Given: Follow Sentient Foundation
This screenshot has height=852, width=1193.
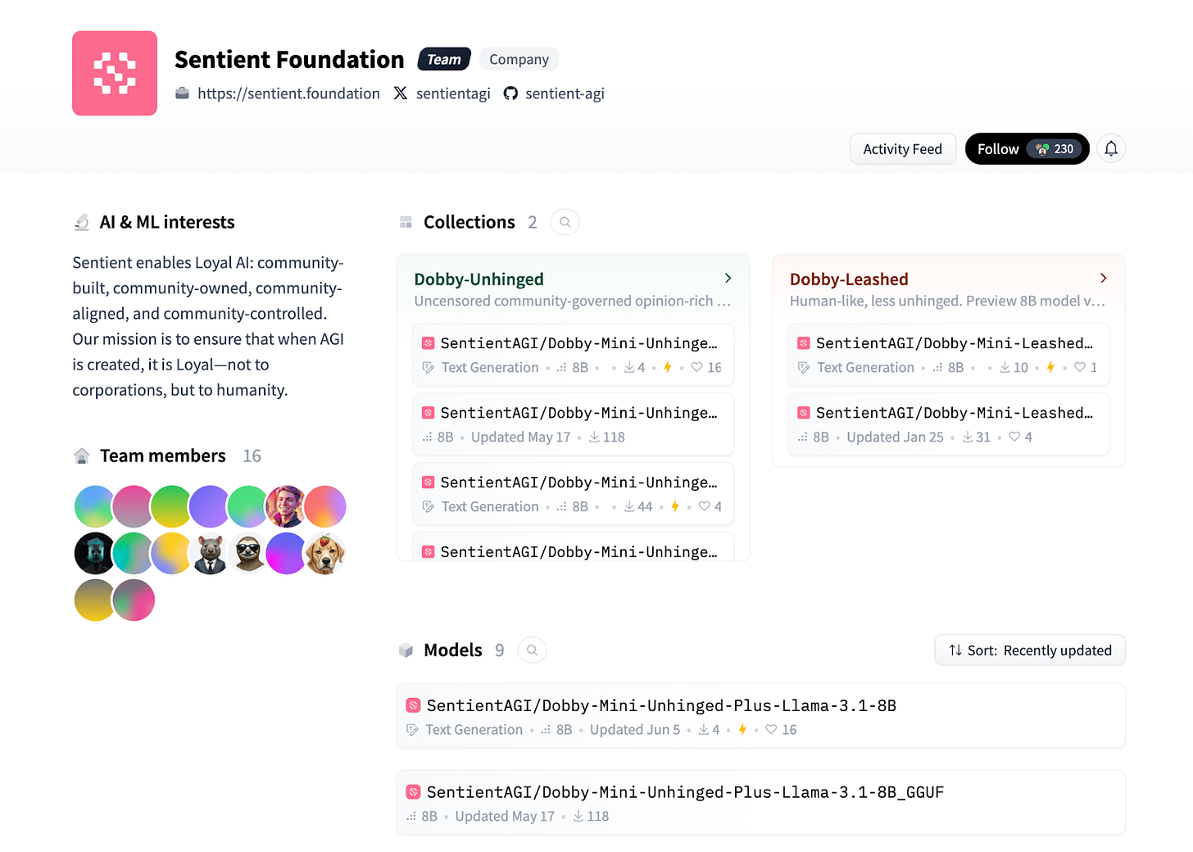Looking at the screenshot, I should coord(1027,149).
